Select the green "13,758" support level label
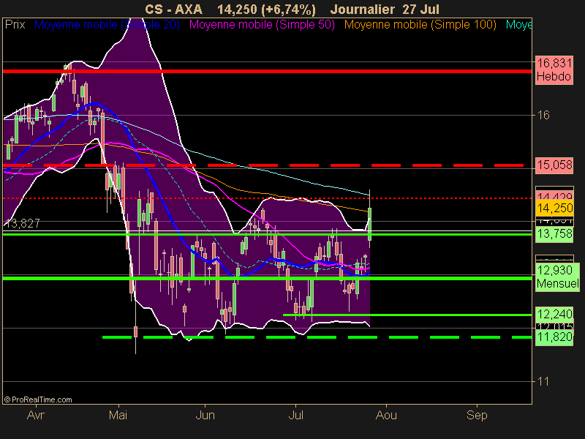Screen dimensions: 585x439 click(x=554, y=234)
